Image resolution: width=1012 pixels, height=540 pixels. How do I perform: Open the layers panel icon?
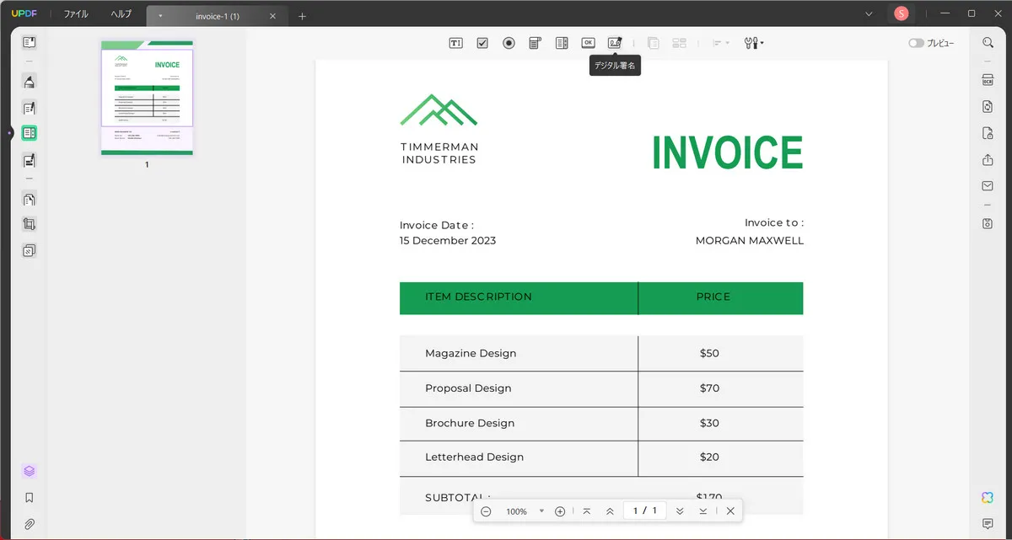pyautogui.click(x=30, y=471)
